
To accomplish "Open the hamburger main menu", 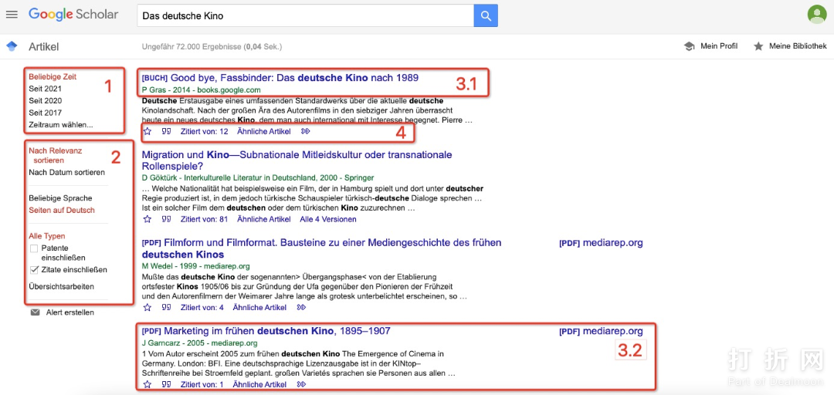I will click(x=12, y=15).
